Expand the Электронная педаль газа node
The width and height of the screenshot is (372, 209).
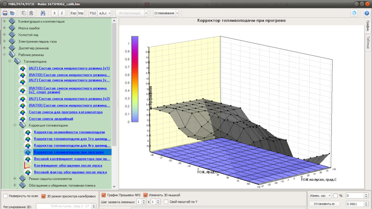tap(4, 41)
